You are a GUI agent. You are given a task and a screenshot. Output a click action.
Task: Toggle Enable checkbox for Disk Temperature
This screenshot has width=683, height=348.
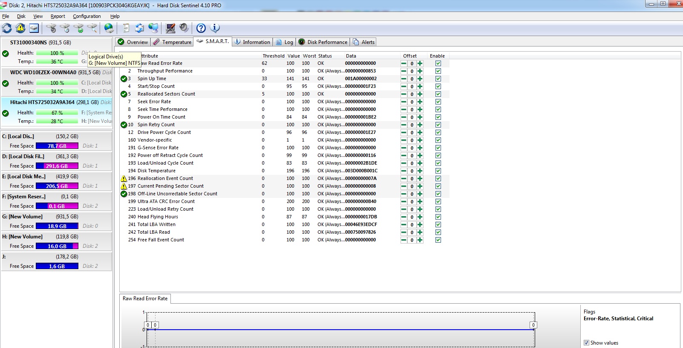tap(438, 171)
